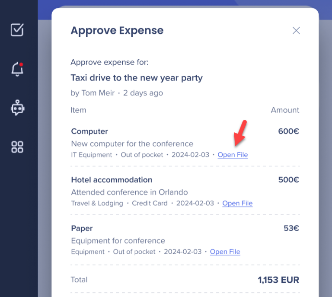This screenshot has height=297, width=332.
Task: Click the Approve Expense dialog title
Action: click(117, 31)
